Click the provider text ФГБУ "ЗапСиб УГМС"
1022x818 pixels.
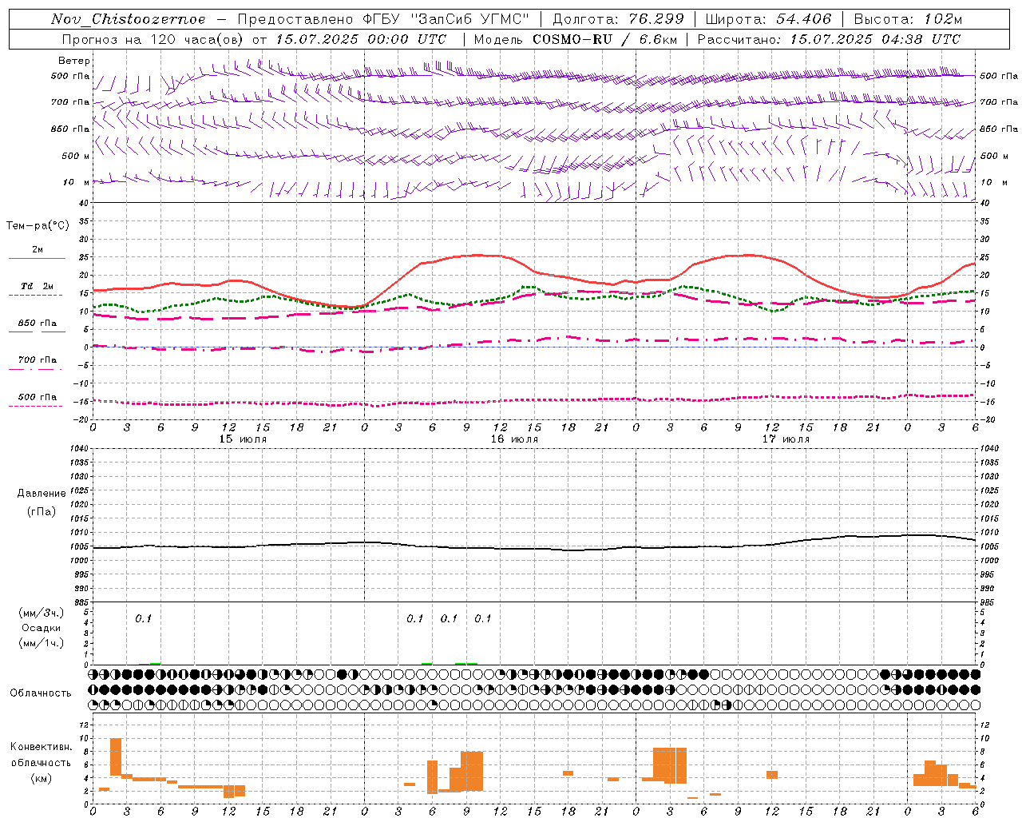coord(446,19)
